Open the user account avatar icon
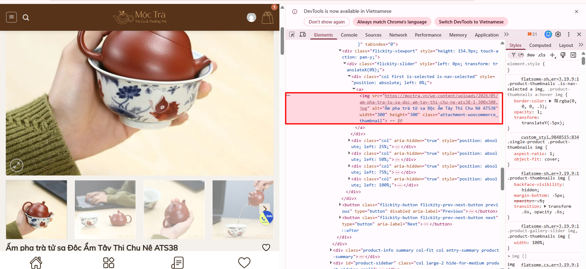This screenshot has height=269, width=586. tap(251, 17)
